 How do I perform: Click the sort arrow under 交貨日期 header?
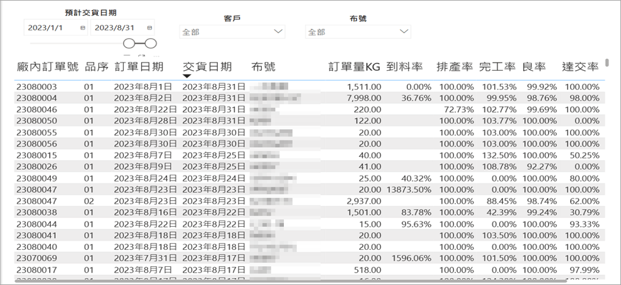point(187,76)
